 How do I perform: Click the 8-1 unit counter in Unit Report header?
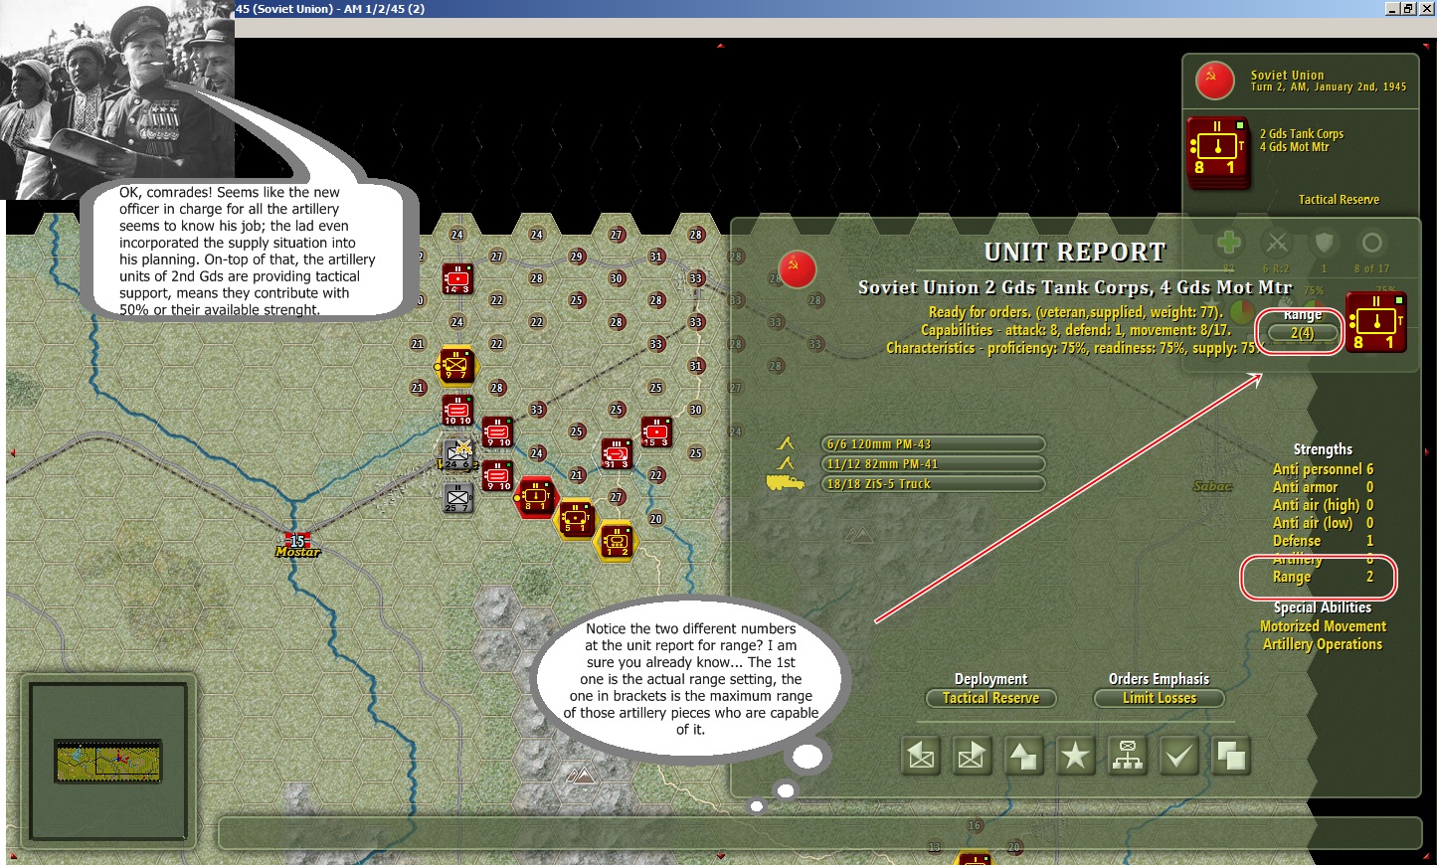pos(1375,321)
